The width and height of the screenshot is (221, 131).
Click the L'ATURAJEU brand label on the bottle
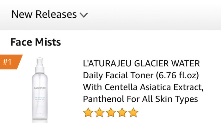(x=40, y=88)
